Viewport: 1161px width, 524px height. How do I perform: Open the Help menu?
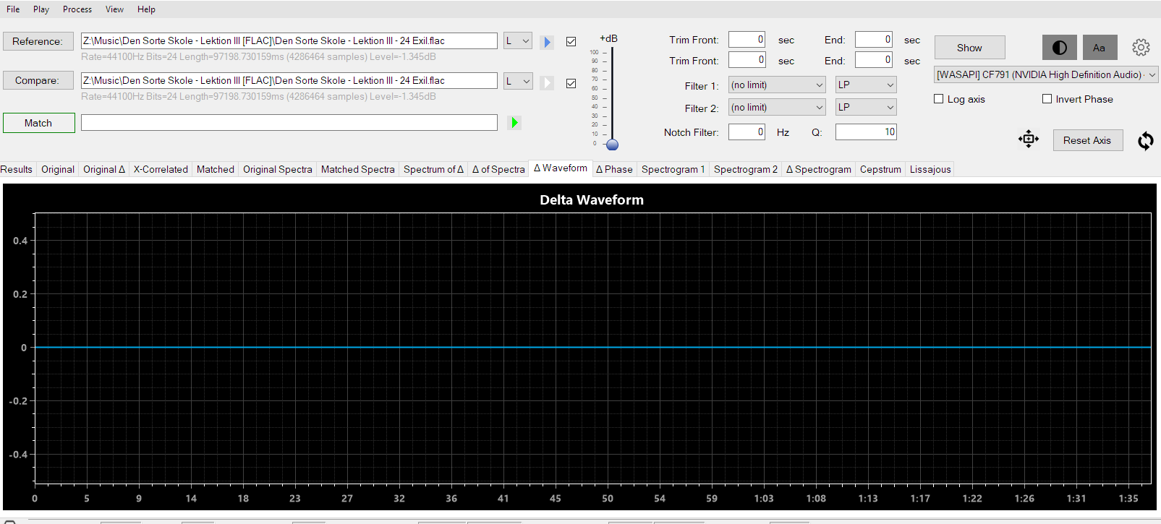146,9
